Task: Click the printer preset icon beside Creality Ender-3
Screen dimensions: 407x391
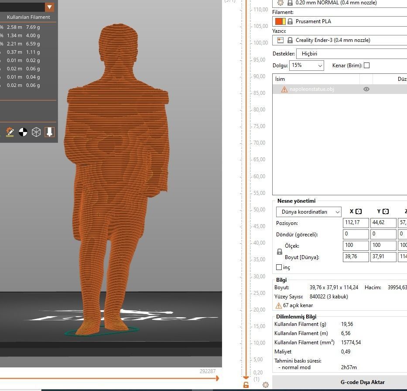Action: [x=280, y=40]
